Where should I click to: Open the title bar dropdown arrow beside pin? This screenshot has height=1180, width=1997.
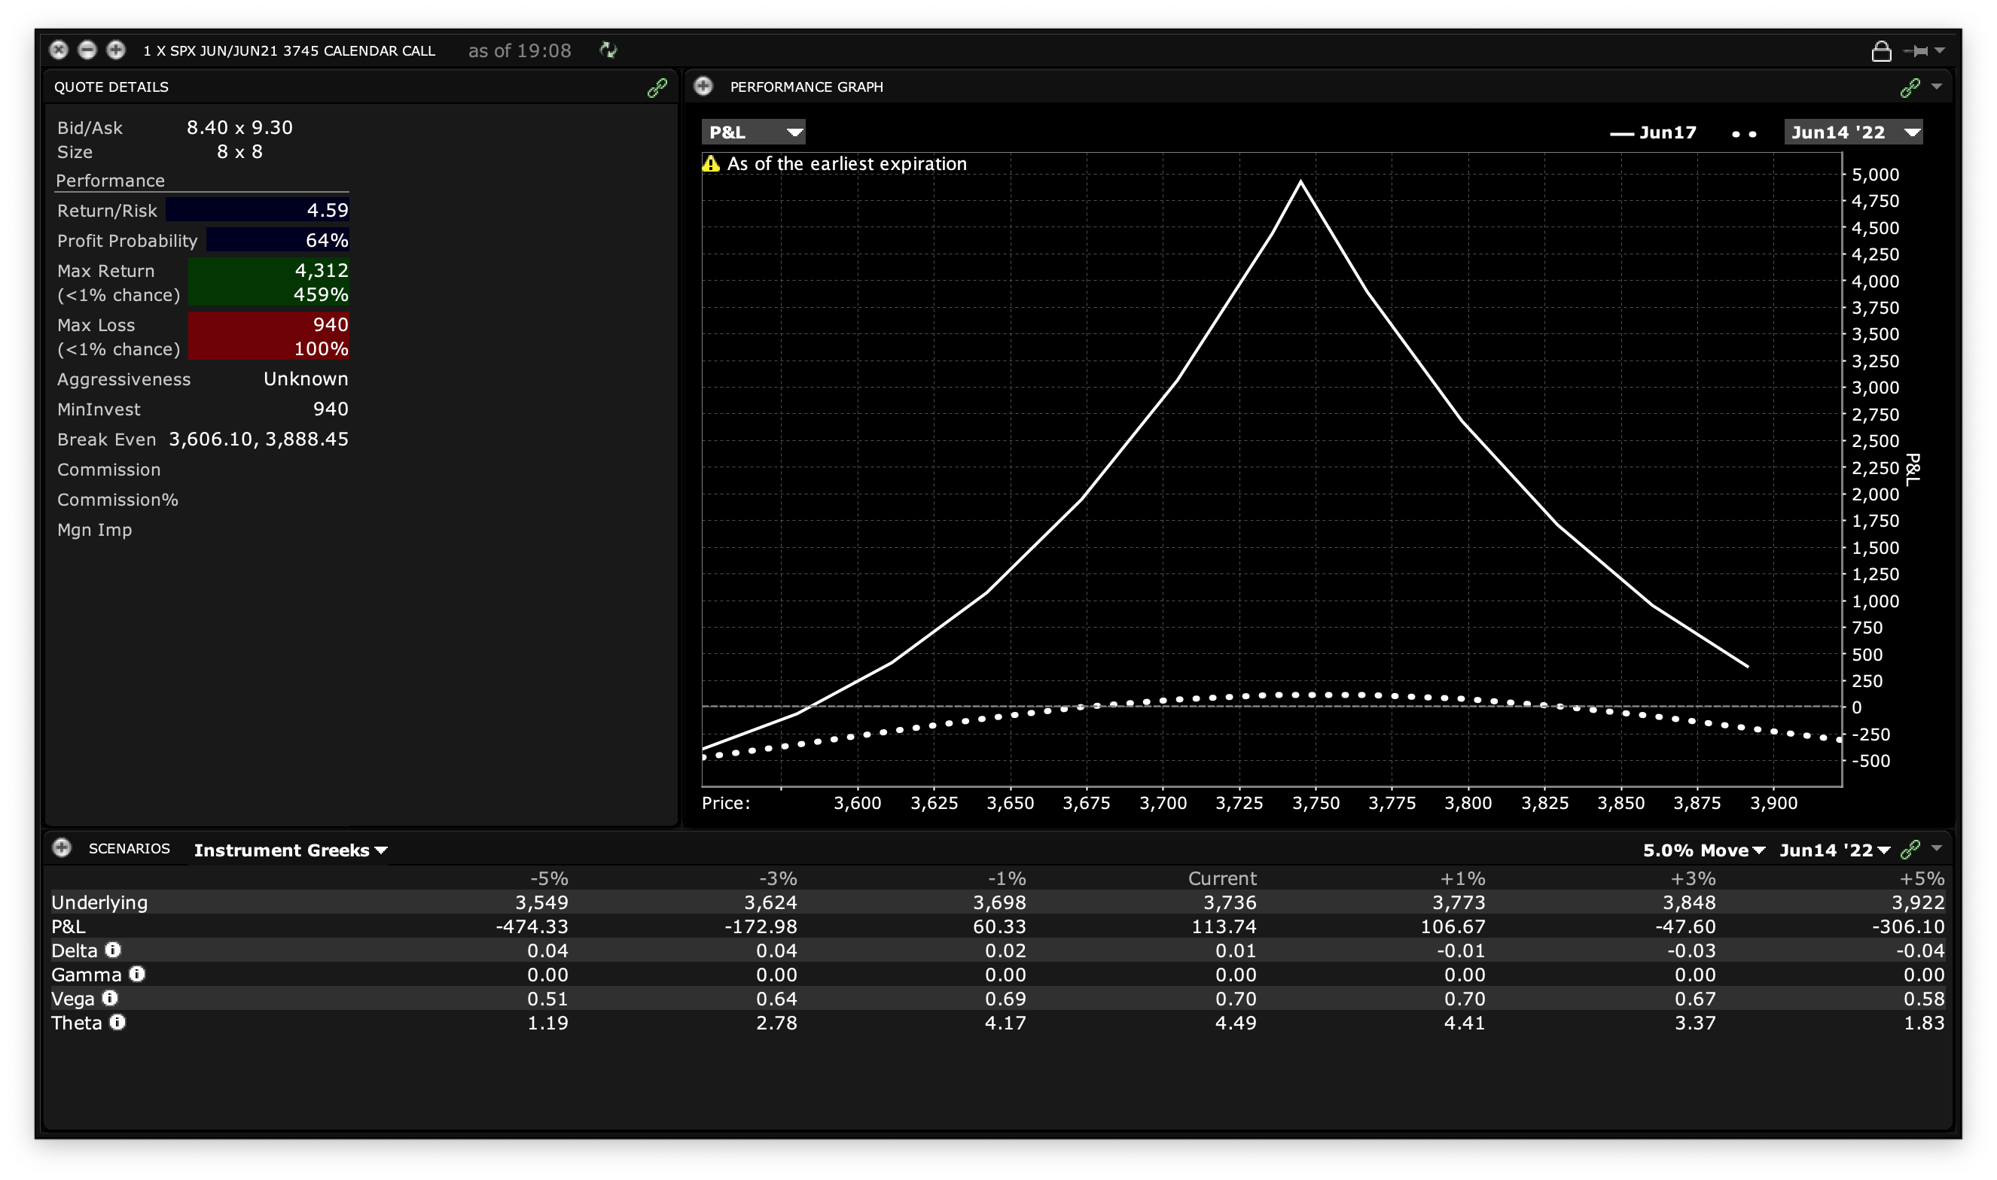(x=1940, y=51)
